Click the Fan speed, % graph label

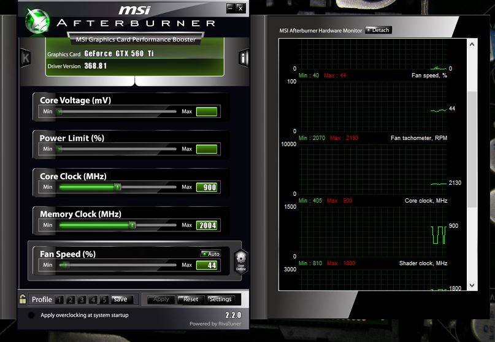click(x=429, y=76)
